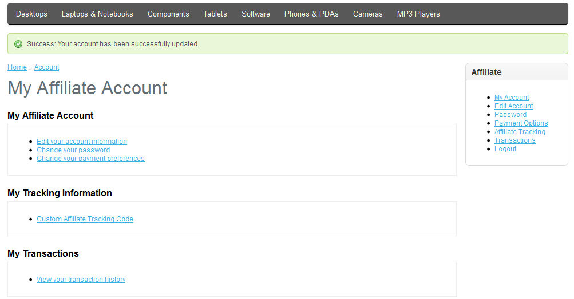Open the Cameras menu item
574x299 pixels.
367,14
